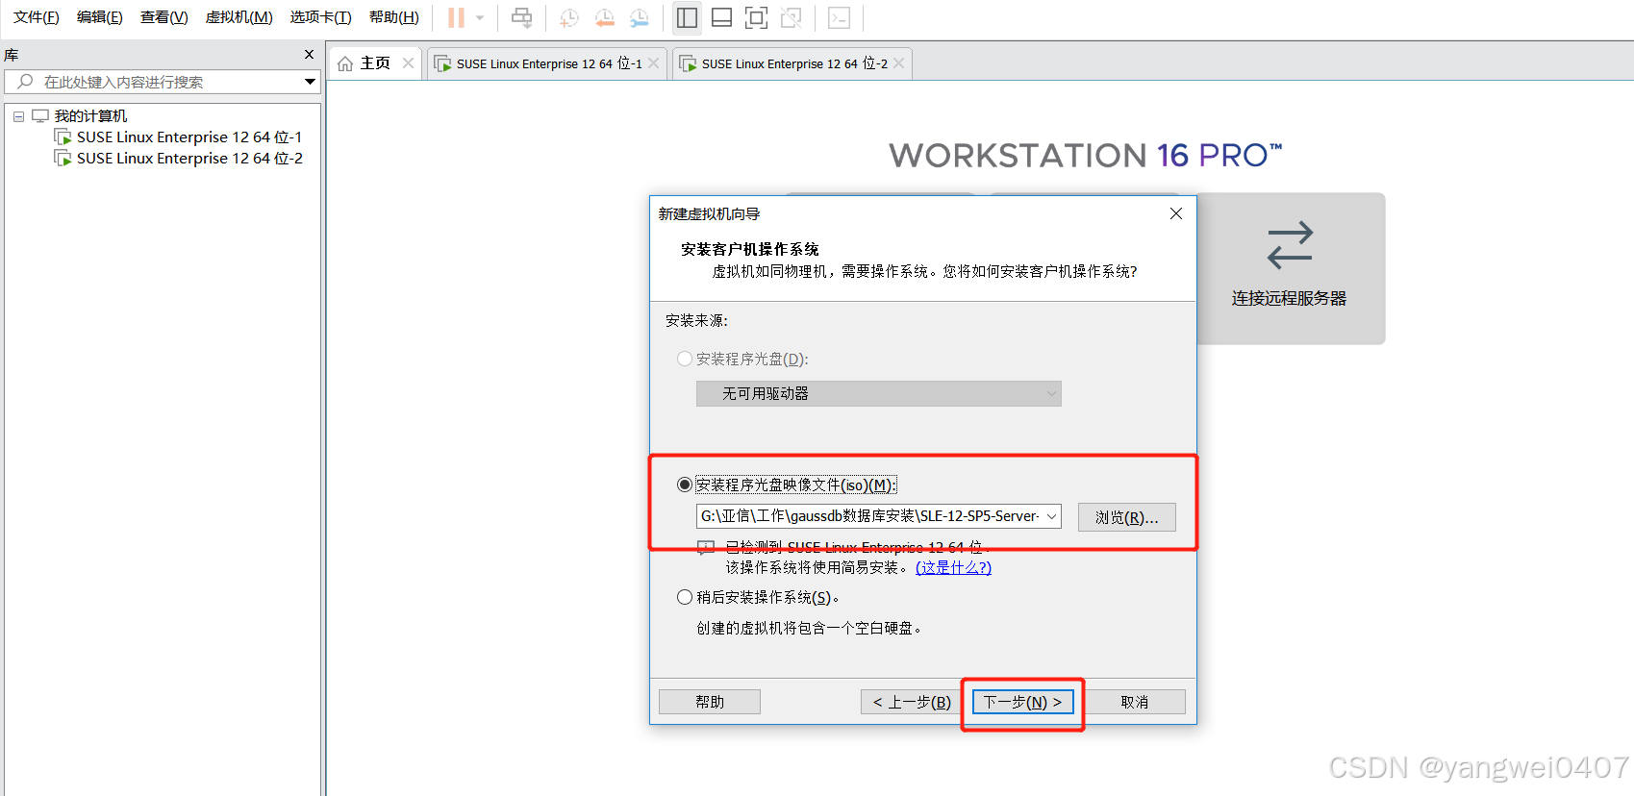Open the 文件(F) menu

click(x=37, y=17)
